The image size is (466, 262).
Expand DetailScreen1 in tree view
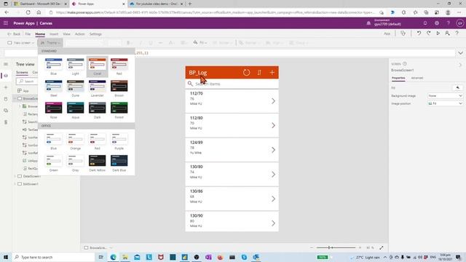pos(15,176)
